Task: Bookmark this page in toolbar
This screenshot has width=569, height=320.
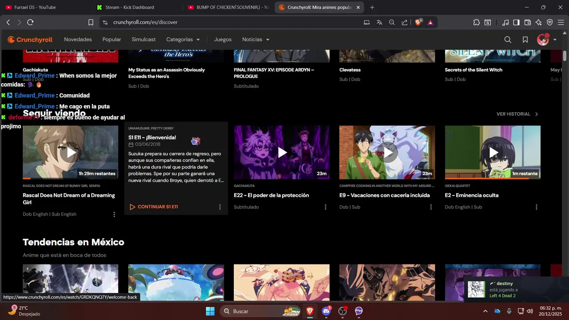Action: pos(91,22)
